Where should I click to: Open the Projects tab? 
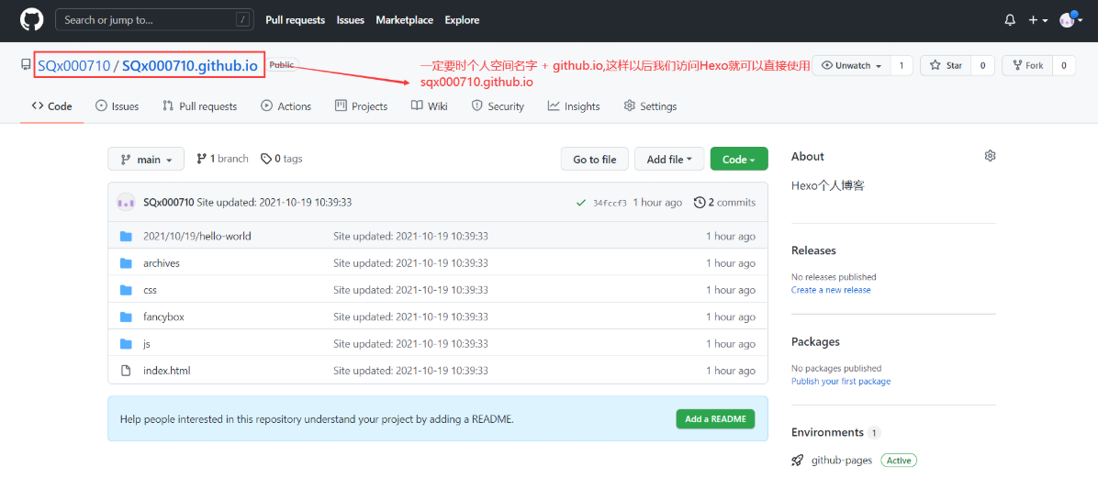[362, 106]
